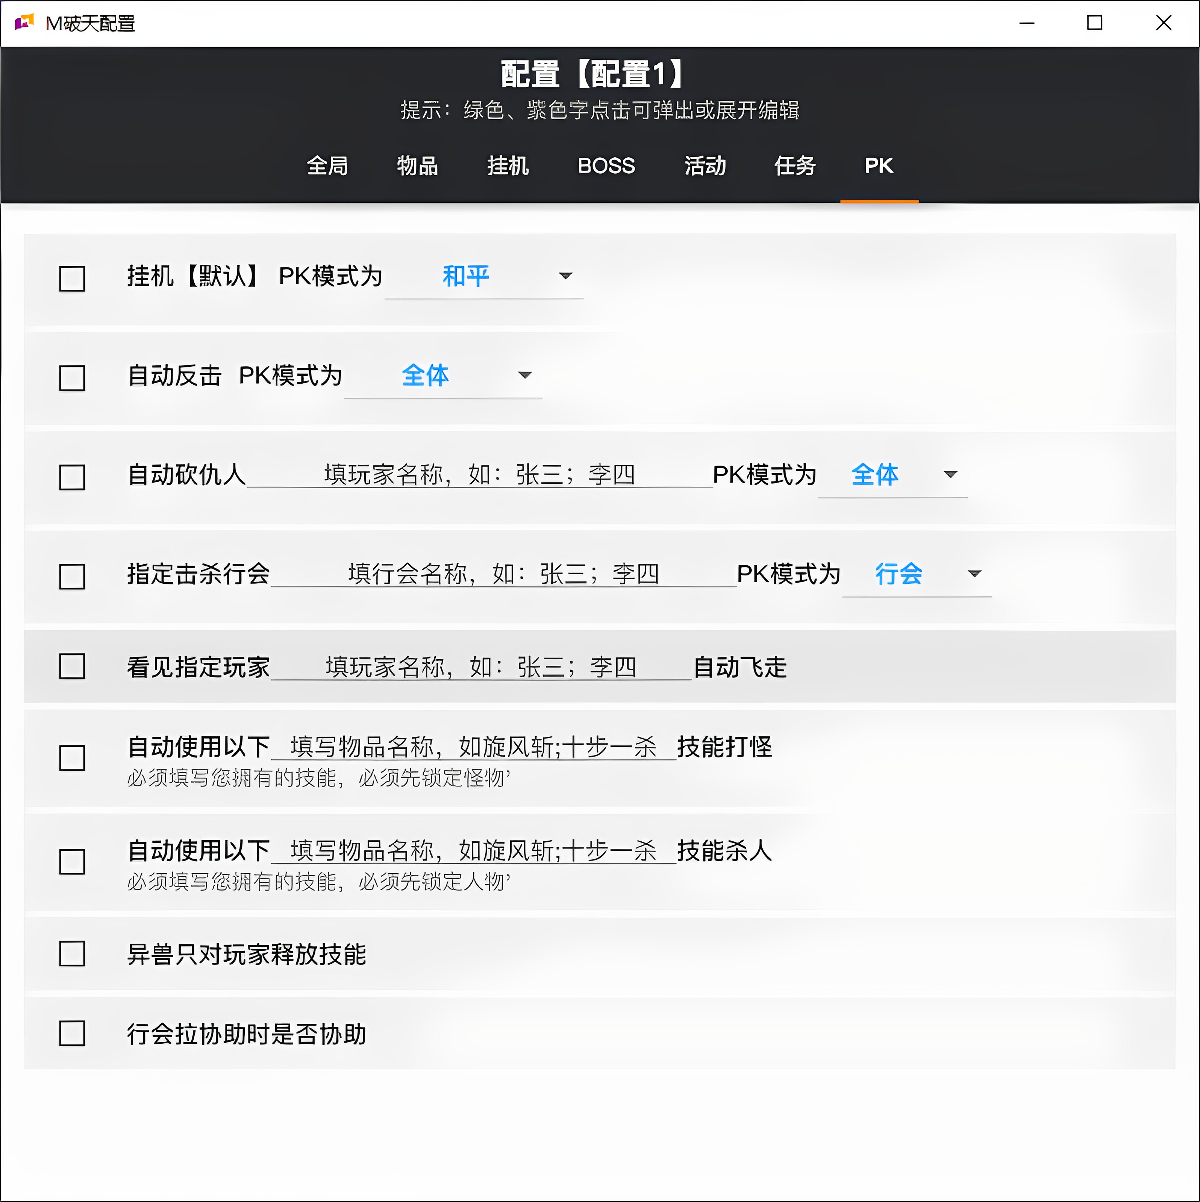The width and height of the screenshot is (1200, 1202).
Task: Enable 异兽只对玩家释放技能 checkbox
Action: 72,953
